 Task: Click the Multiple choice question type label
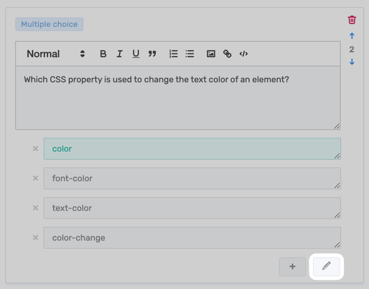(x=49, y=24)
